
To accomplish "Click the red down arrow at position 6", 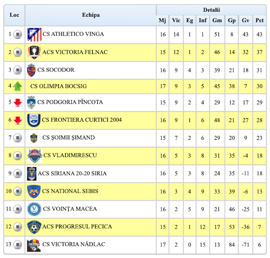I will tap(18, 121).
